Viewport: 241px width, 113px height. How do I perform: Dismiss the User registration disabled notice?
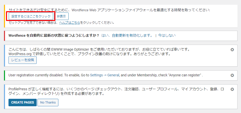tap(232, 75)
